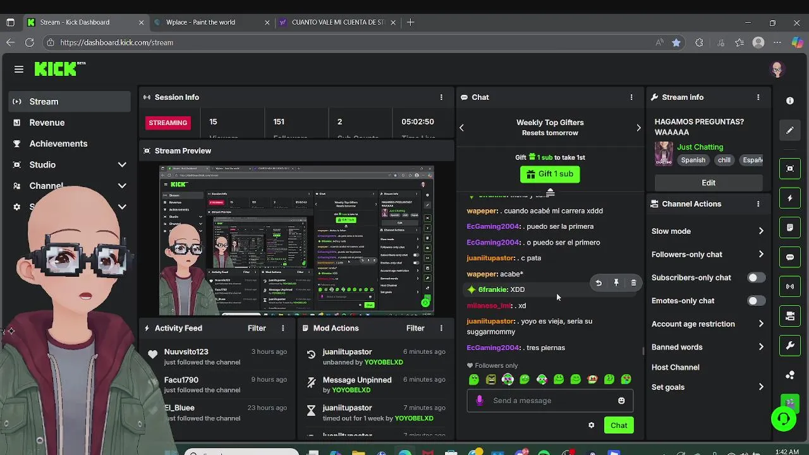Screen dimensions: 809x455
Task: Toggle Emotes-only chat switch
Action: tap(756, 301)
